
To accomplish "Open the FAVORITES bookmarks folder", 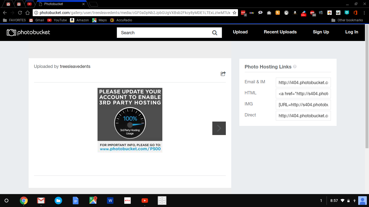I will pos(14,20).
